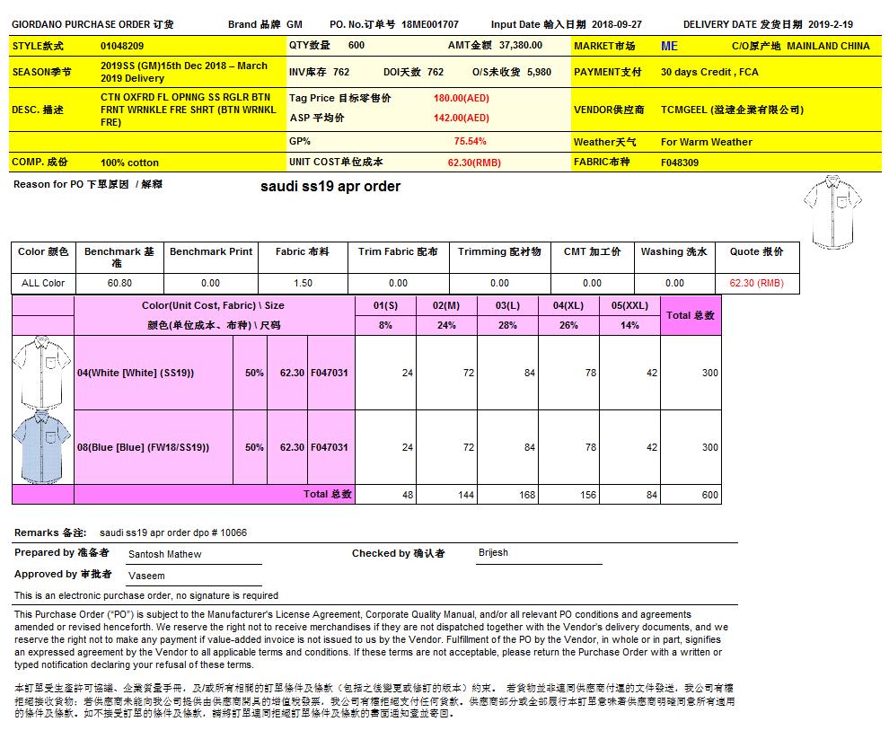Select the vendor name TCMGEEL cell
Screen dimensions: 889x739
click(731, 110)
